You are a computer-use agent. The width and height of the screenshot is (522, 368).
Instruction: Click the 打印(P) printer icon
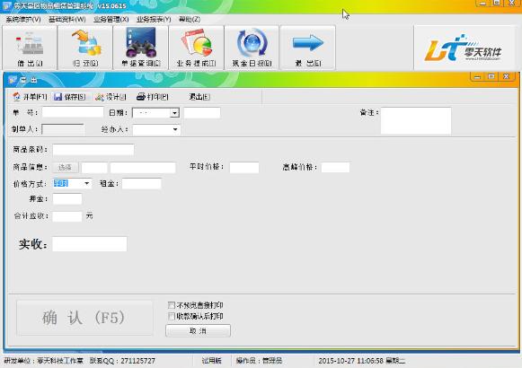point(153,97)
